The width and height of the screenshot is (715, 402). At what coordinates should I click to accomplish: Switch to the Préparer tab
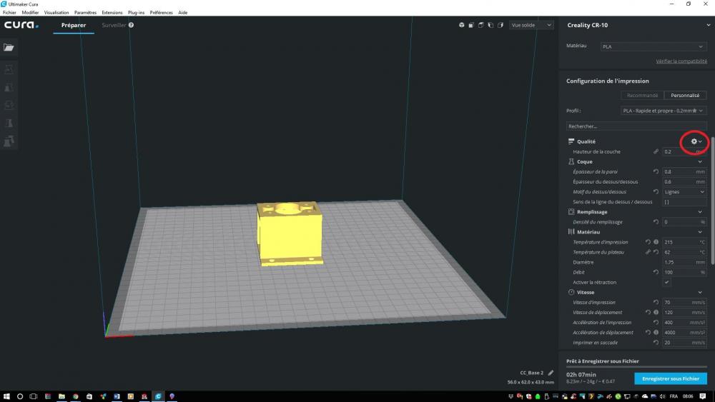coord(74,25)
